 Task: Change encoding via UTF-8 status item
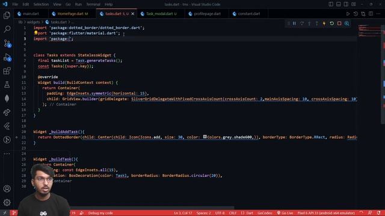(220, 213)
